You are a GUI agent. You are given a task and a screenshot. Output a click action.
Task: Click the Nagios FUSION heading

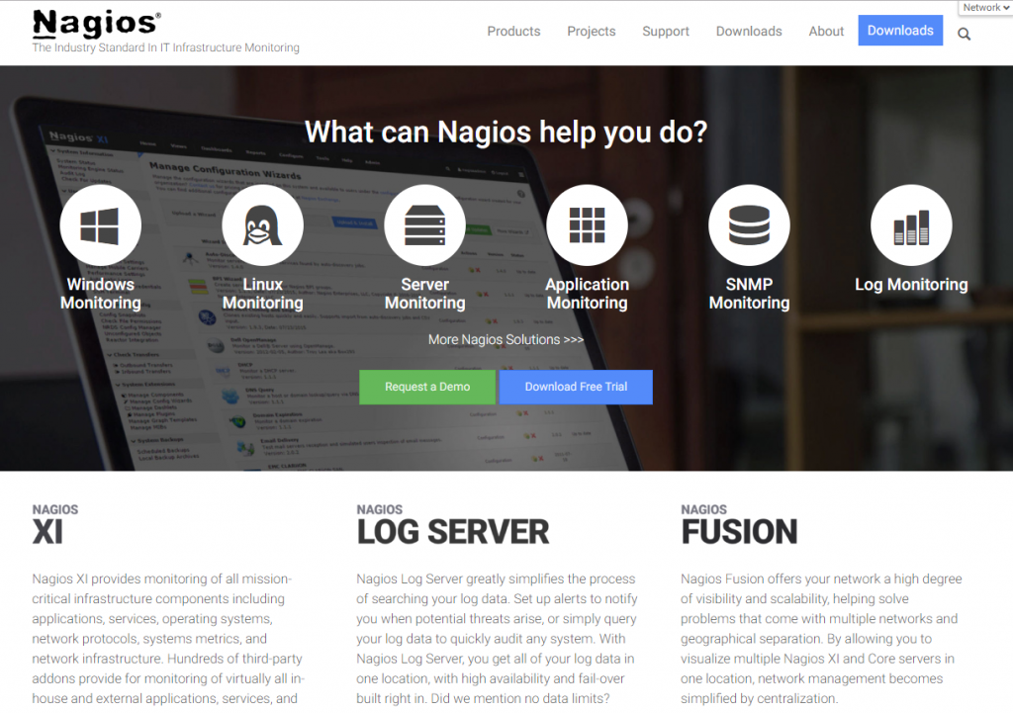(x=739, y=525)
